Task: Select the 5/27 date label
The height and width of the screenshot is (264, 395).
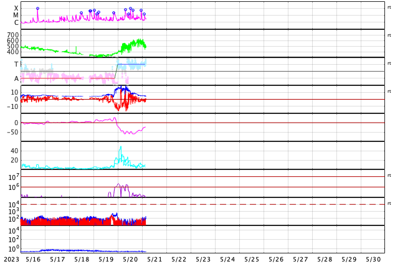Action: (300, 260)
